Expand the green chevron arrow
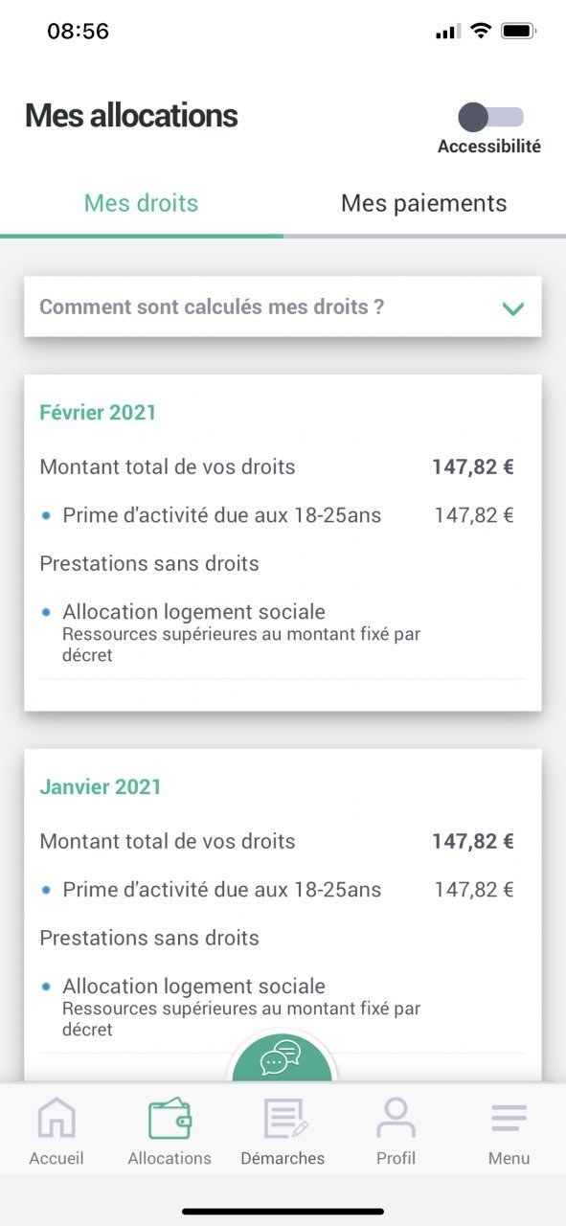 coord(513,308)
